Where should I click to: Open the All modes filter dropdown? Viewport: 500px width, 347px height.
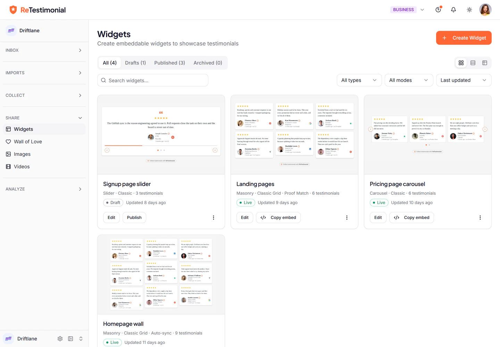click(x=409, y=80)
